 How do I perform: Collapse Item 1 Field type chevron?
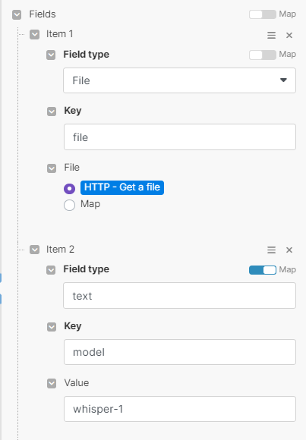coord(51,55)
